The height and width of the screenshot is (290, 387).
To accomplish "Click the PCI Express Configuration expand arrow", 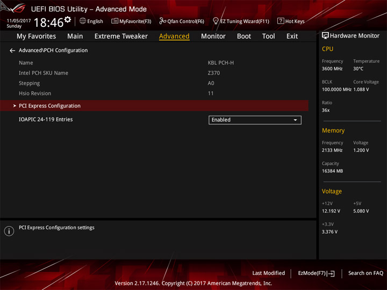I will tap(15, 106).
